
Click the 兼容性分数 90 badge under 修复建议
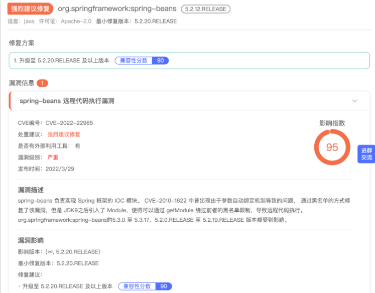(x=145, y=286)
